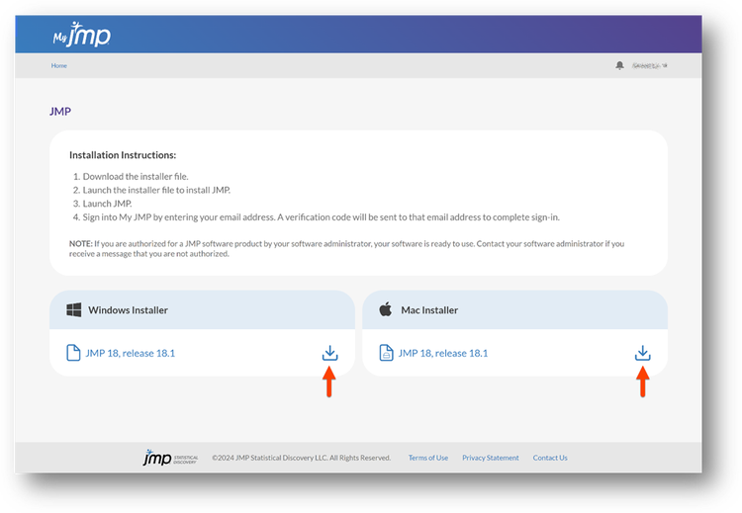Click the My JMP logo in header
742x513 pixels.
[81, 35]
